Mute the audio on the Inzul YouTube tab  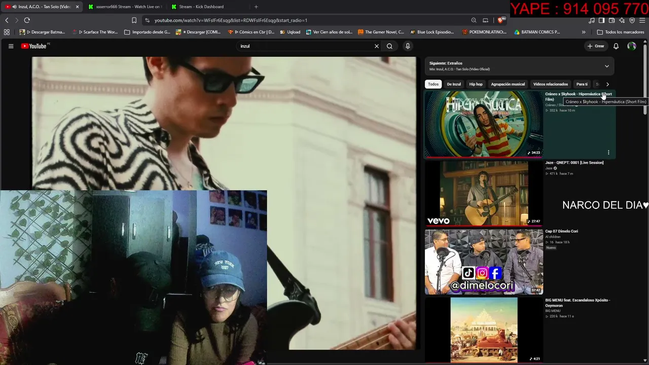coord(14,7)
